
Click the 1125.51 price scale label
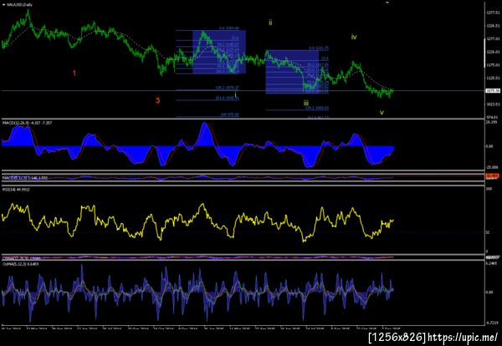click(493, 78)
